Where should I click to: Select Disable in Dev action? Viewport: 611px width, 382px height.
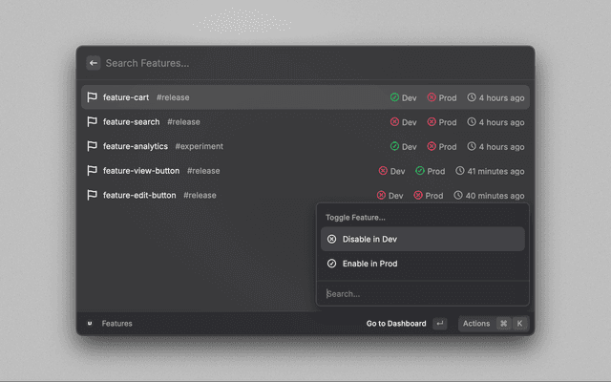pos(423,239)
